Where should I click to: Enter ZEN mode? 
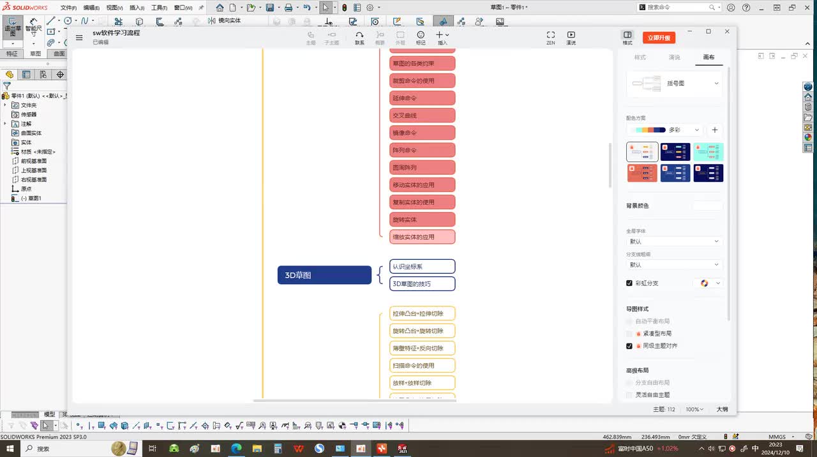pos(551,38)
